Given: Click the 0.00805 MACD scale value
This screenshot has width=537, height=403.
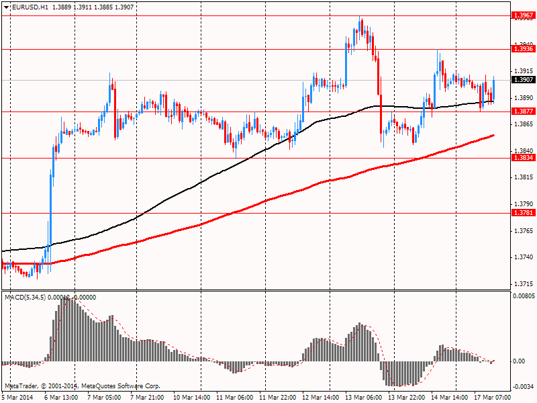Looking at the screenshot, I should 524,296.
